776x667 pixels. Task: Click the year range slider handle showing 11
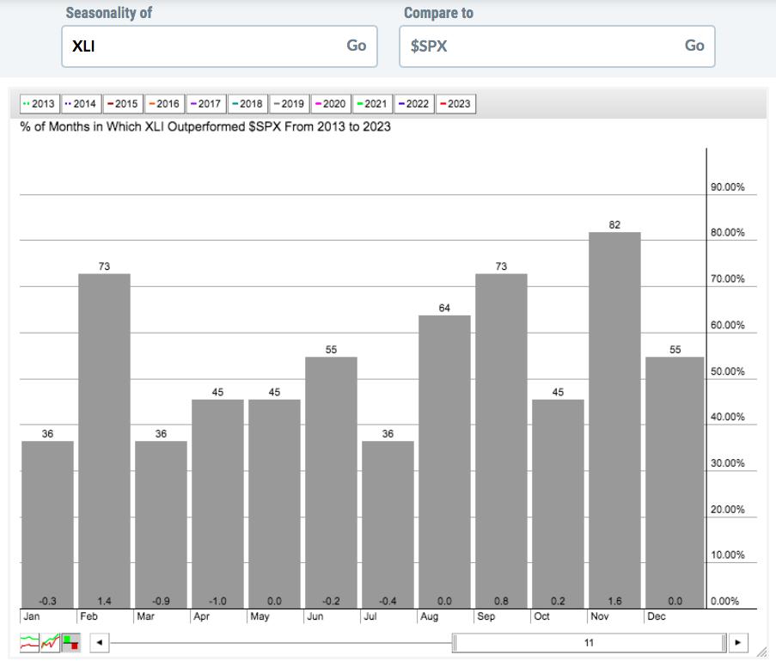(x=590, y=643)
